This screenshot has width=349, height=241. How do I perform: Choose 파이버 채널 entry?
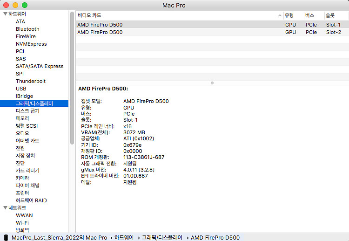pyautogui.click(x=27, y=186)
